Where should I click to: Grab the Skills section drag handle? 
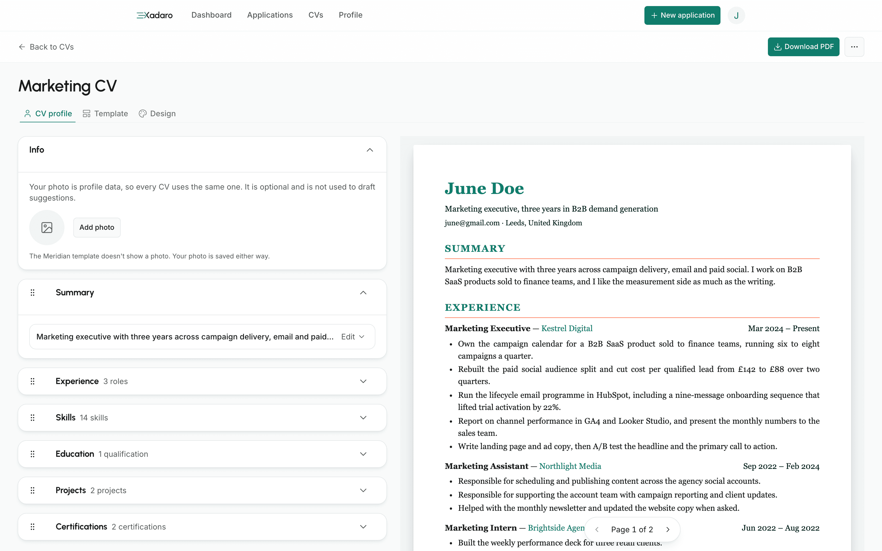coord(33,418)
